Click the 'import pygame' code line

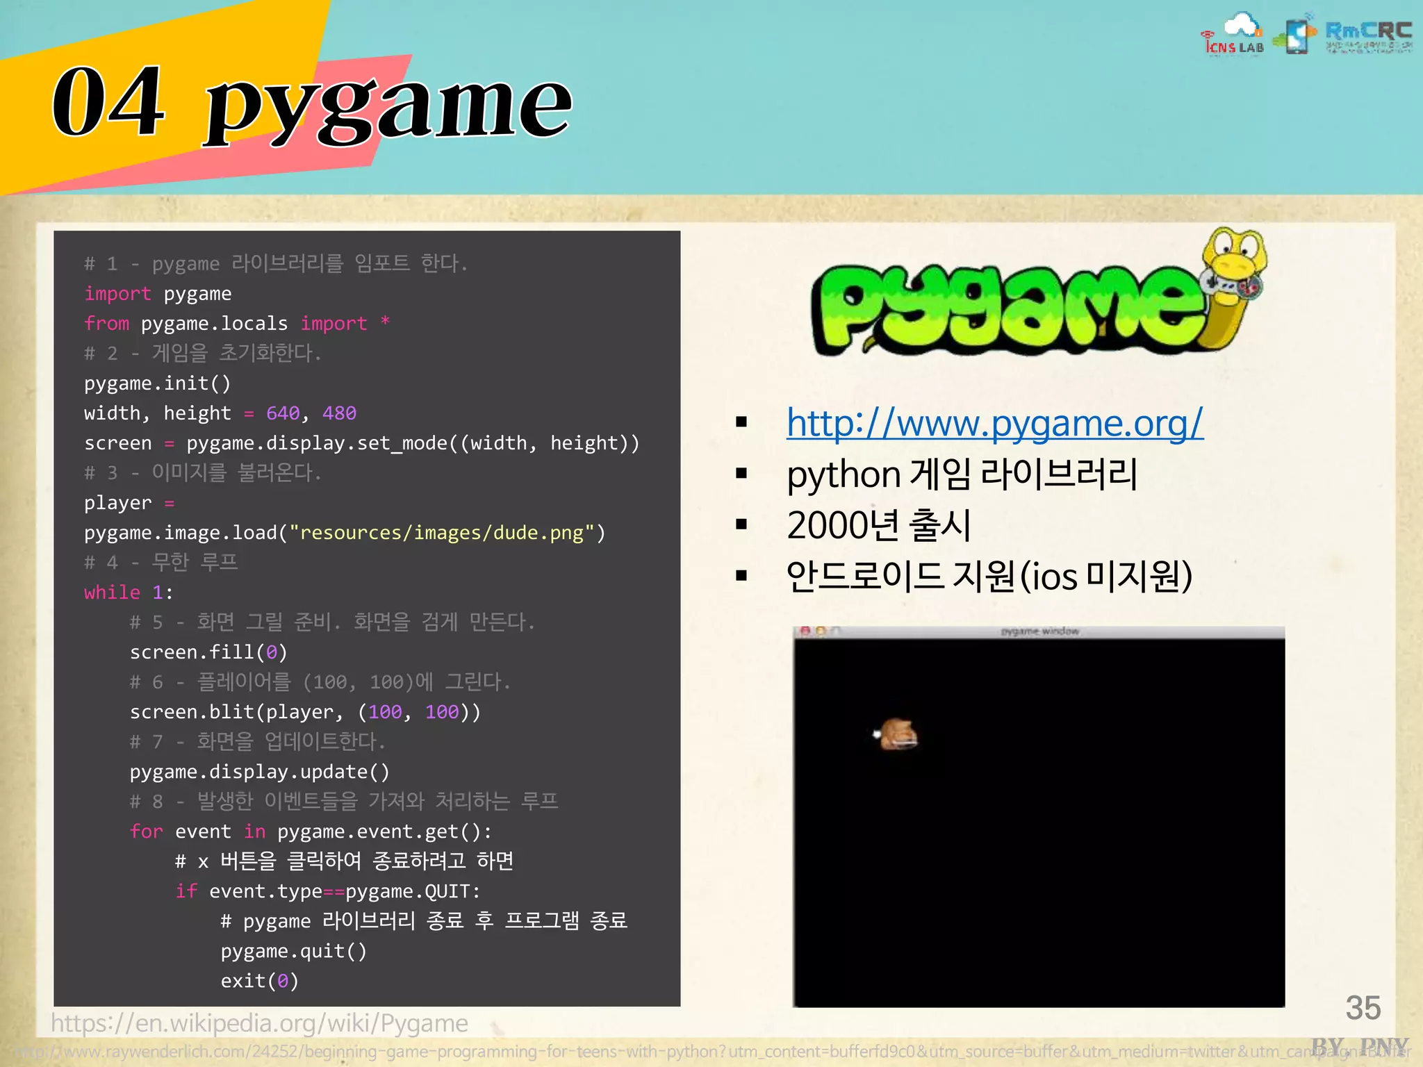158,294
